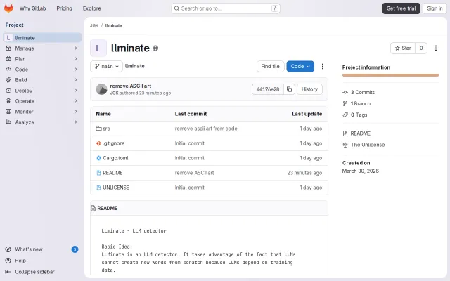This screenshot has width=450, height=281.
Task: Click the search magnifier icon
Action: tap(176, 8)
